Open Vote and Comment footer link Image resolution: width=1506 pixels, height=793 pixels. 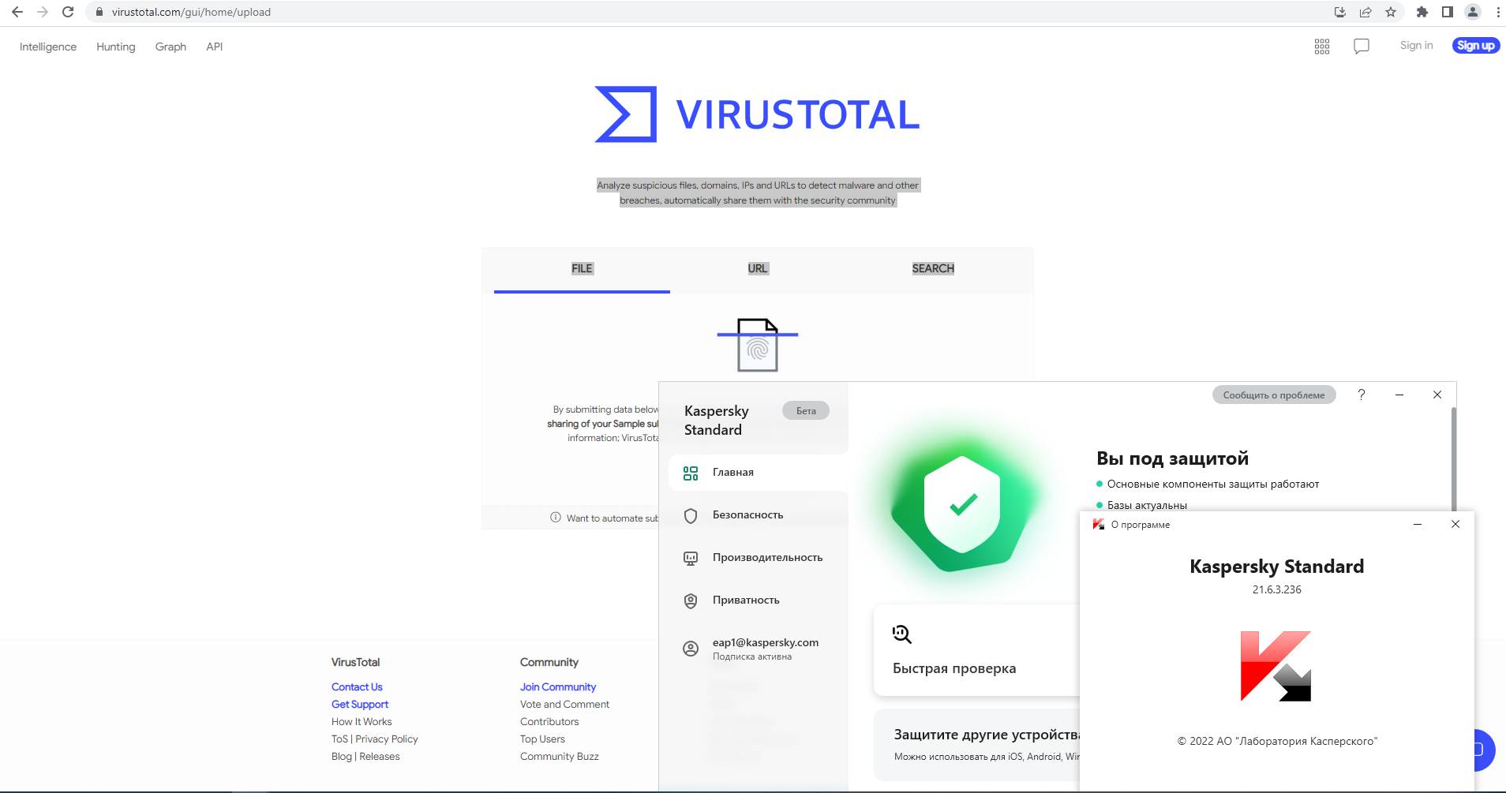coord(564,705)
